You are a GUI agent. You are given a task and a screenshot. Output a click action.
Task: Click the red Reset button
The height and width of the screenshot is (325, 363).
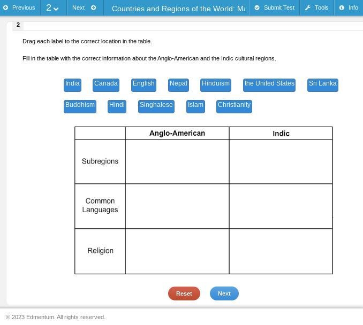pyautogui.click(x=184, y=293)
